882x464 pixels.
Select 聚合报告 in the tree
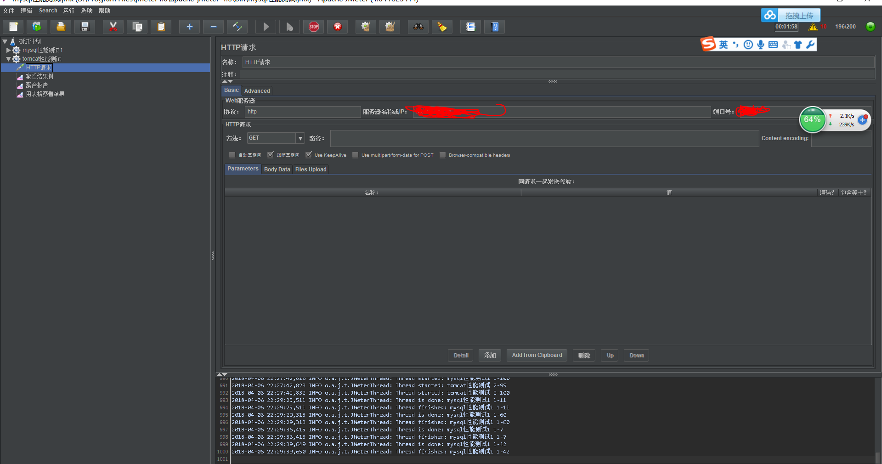37,85
